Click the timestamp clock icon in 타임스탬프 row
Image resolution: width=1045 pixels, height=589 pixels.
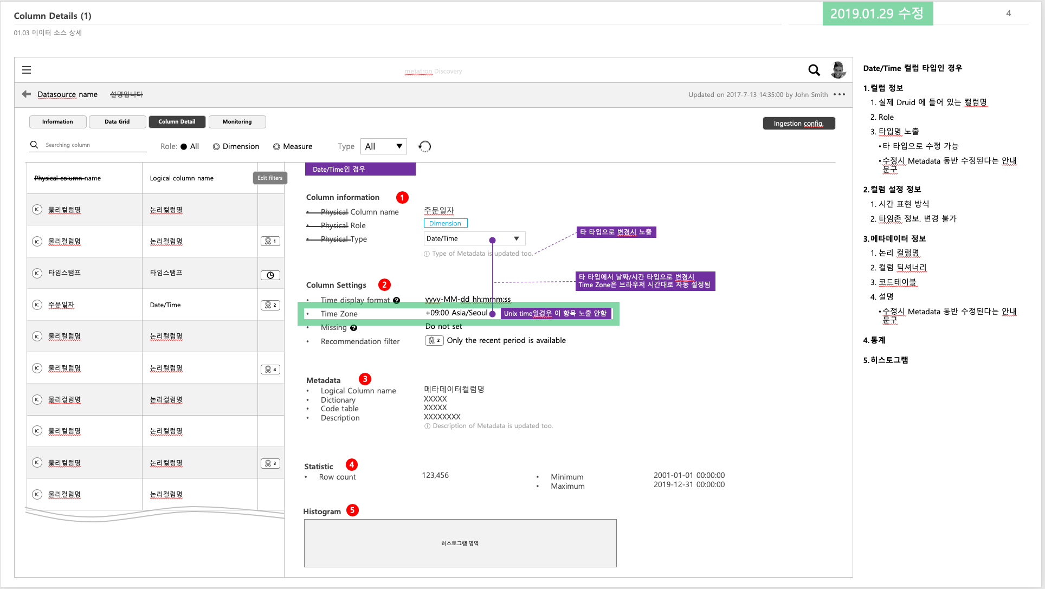[x=270, y=275]
